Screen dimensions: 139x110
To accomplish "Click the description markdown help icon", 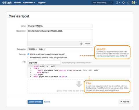I will pos(81,44).
